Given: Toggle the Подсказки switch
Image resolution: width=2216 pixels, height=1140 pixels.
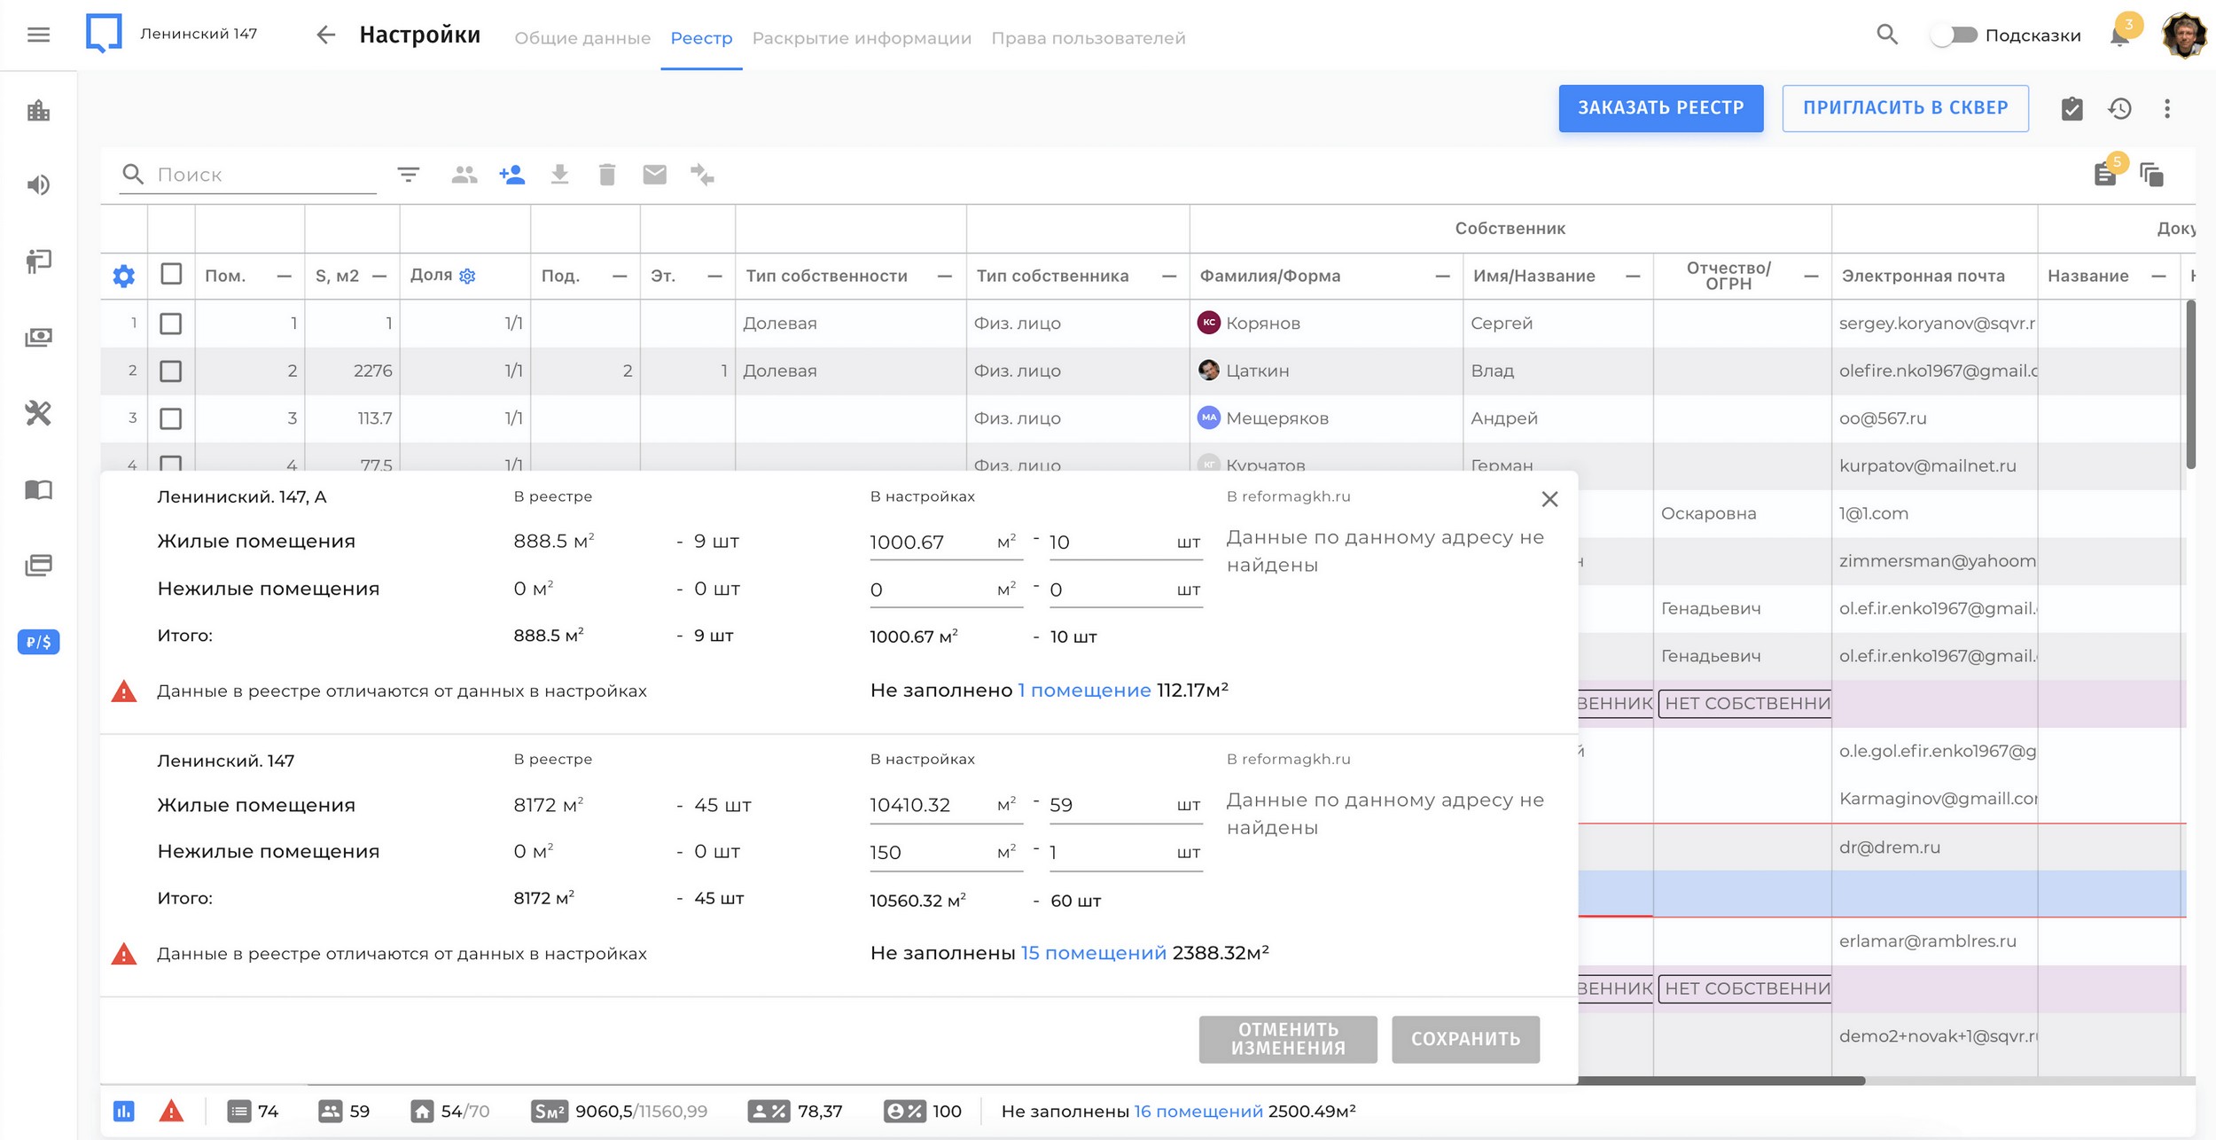Looking at the screenshot, I should (x=1954, y=35).
